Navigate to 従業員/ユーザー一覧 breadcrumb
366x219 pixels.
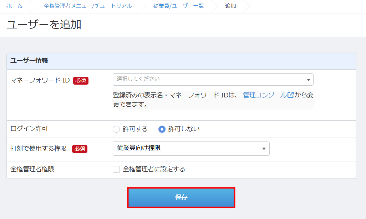179,6
